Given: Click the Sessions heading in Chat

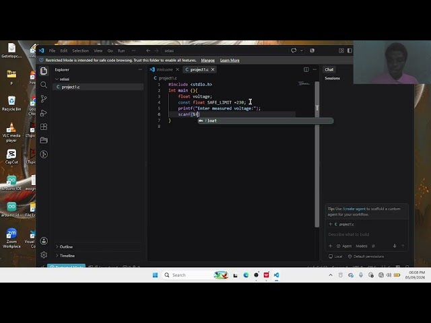Looking at the screenshot, I should pyautogui.click(x=332, y=78).
